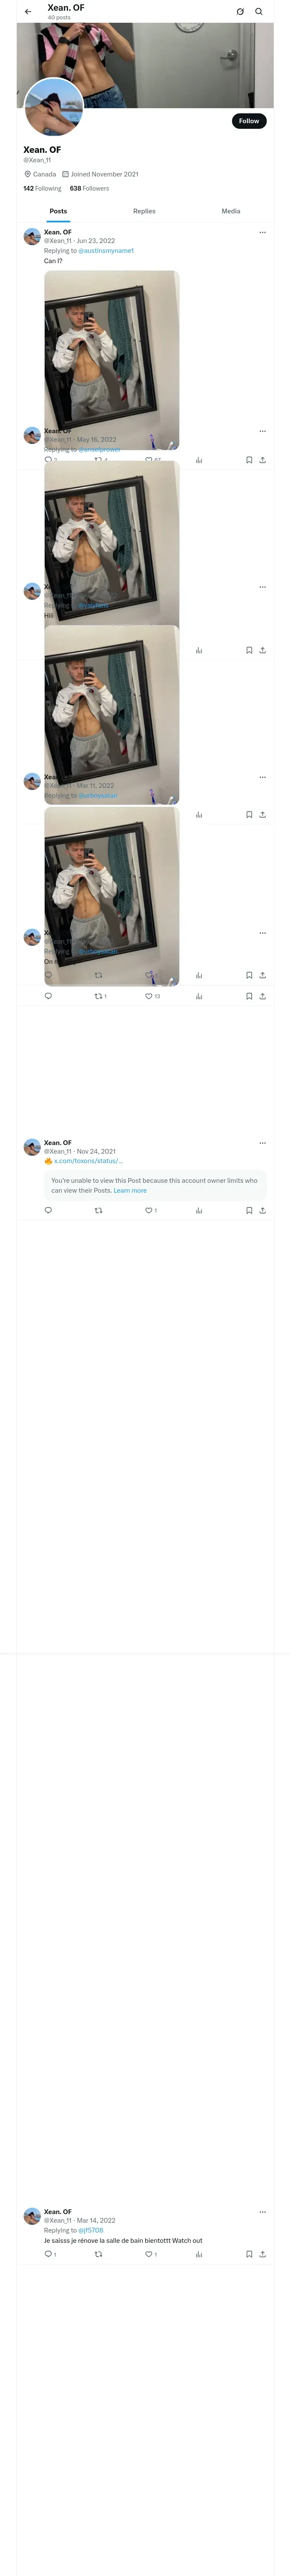This screenshot has width=290, height=2576.
Task: Click the circular icon left of search
Action: click(x=240, y=12)
